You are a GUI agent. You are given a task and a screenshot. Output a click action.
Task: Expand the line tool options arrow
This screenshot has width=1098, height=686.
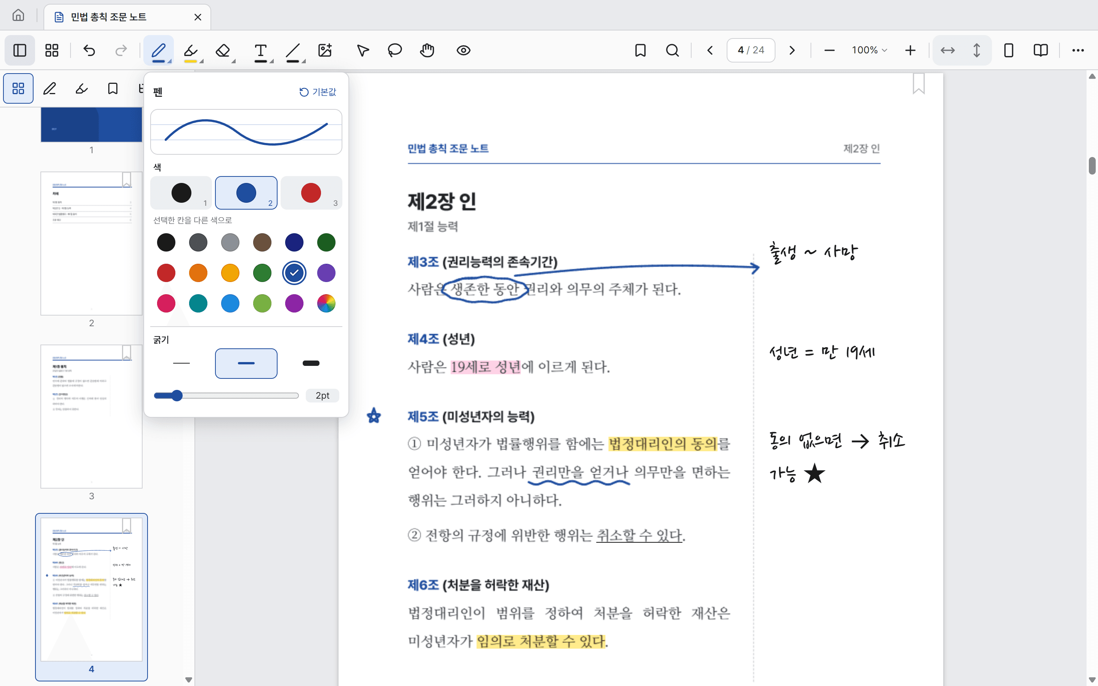tap(303, 61)
